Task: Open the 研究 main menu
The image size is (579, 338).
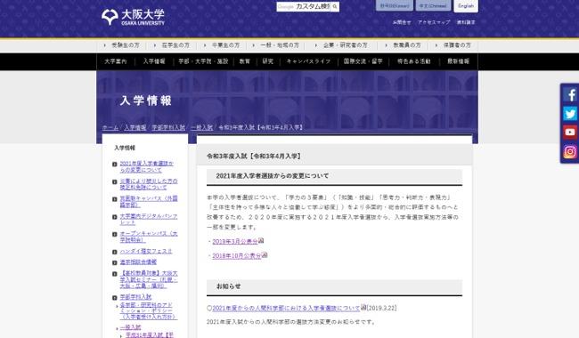Action: point(268,61)
